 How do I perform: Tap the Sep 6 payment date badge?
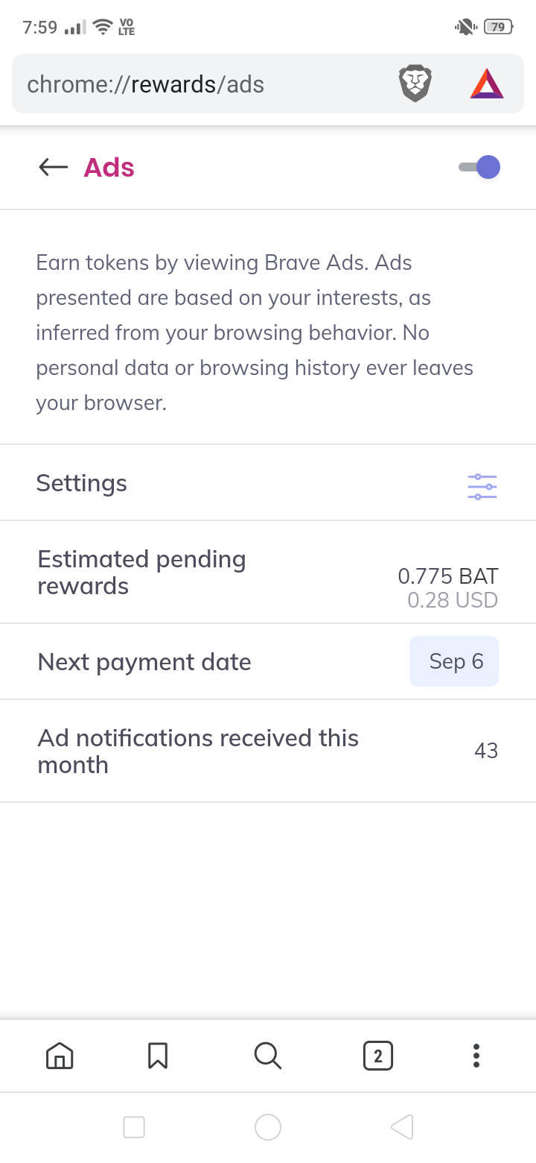(454, 661)
